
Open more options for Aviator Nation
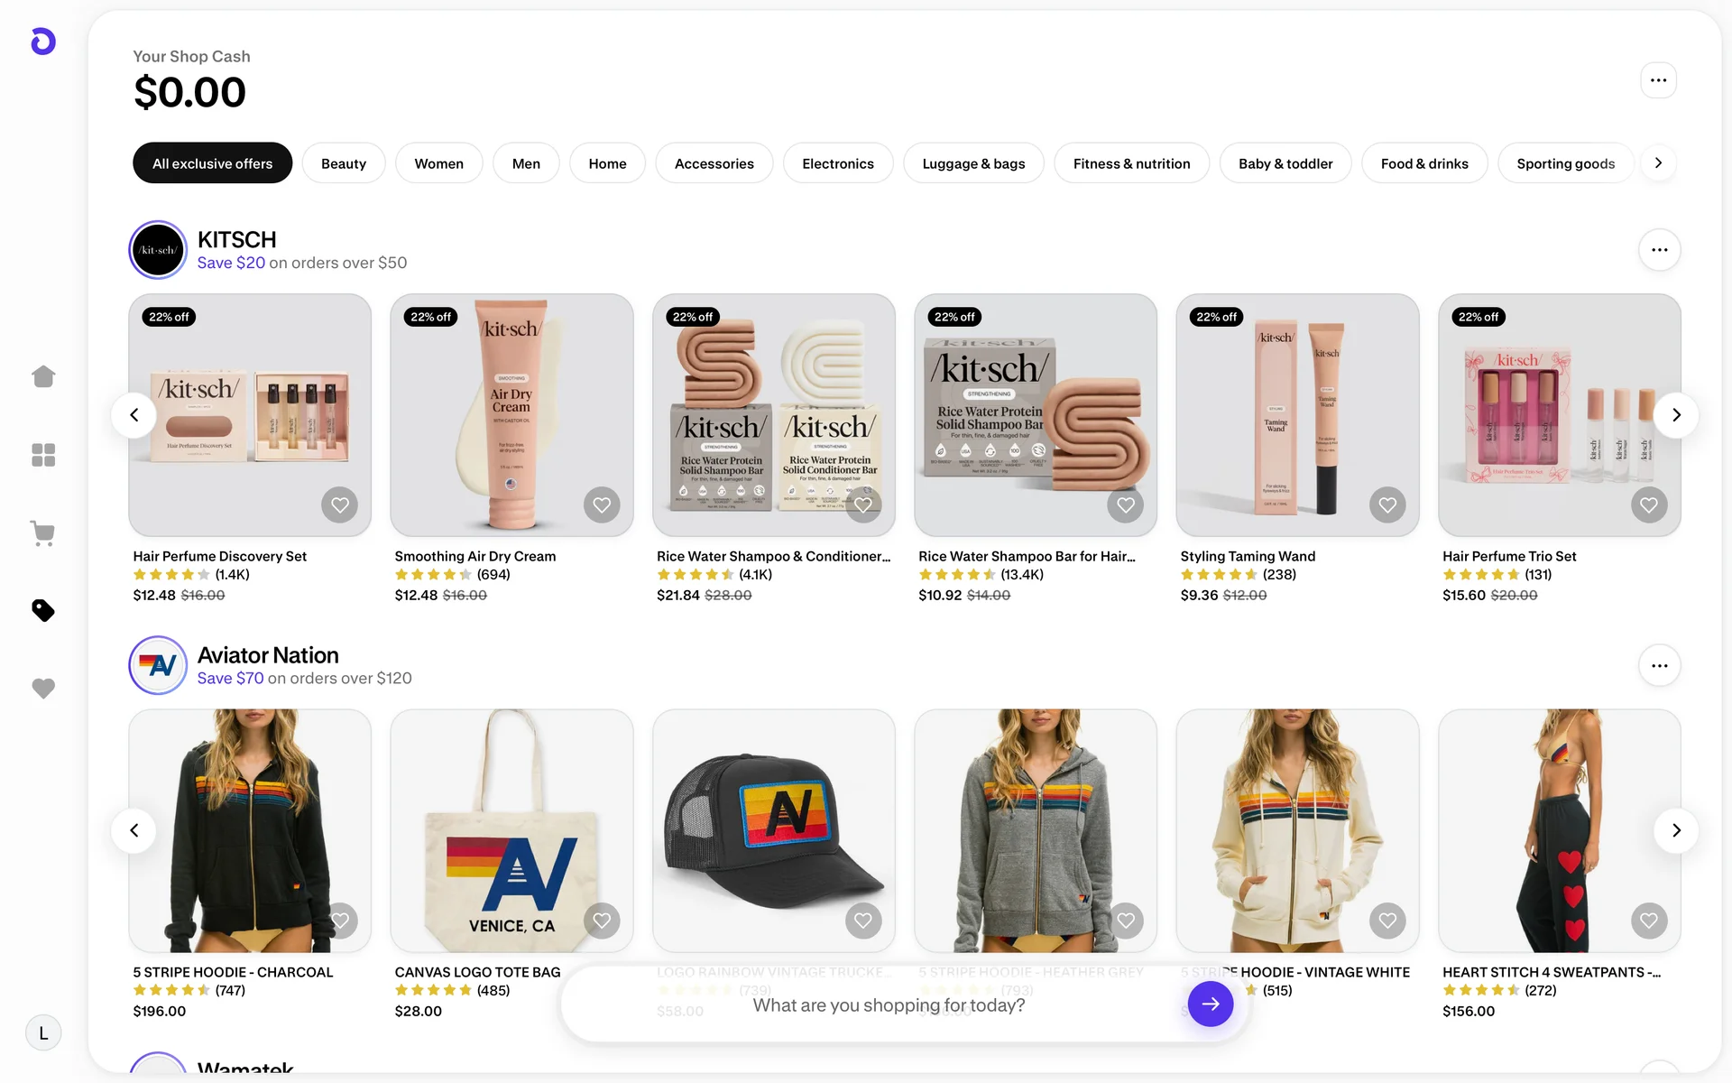pos(1659,666)
